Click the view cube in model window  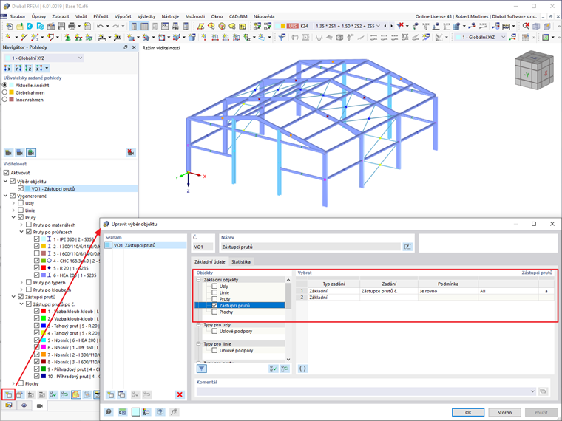click(534, 70)
